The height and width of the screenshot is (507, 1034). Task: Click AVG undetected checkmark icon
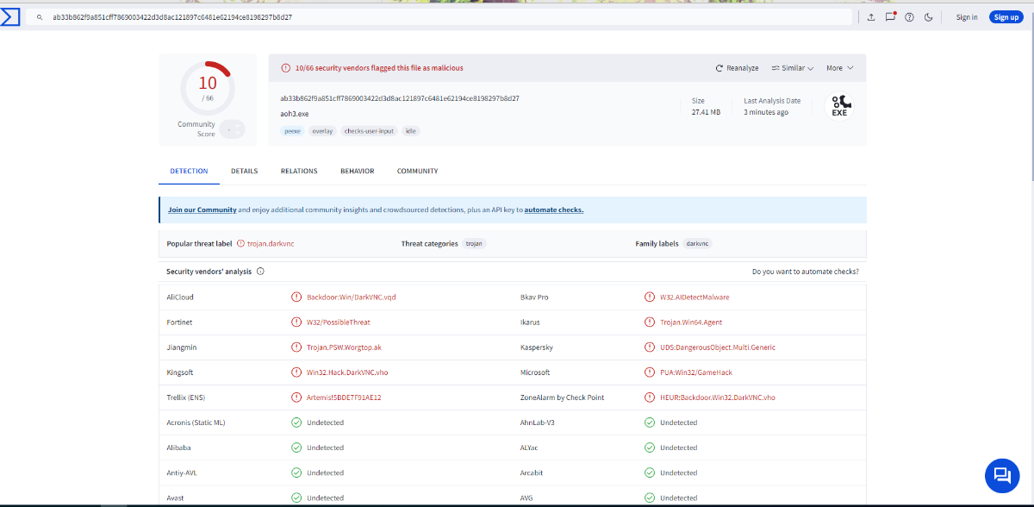pos(650,498)
